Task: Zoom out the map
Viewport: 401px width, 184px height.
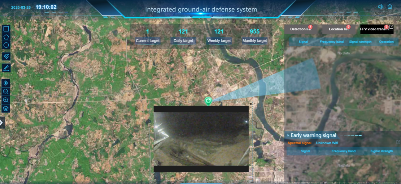Action: [x=6, y=92]
